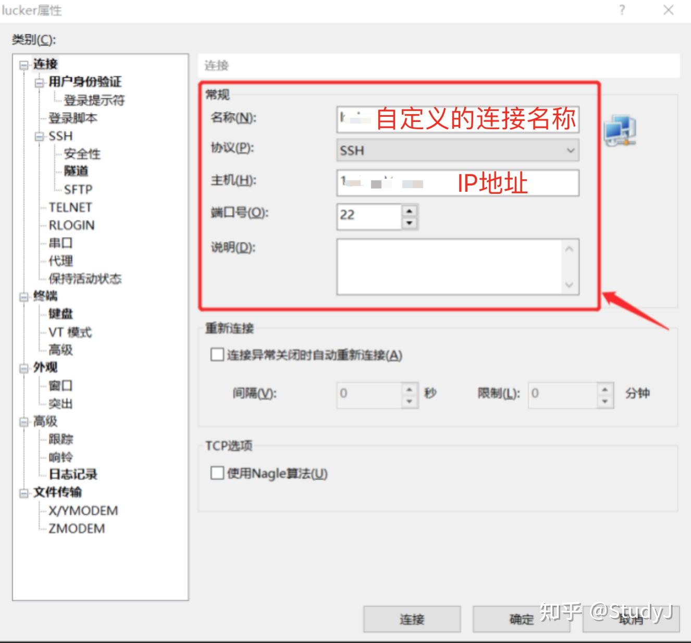Increase port number with up stepper arrow
The image size is (691, 643).
[x=410, y=211]
